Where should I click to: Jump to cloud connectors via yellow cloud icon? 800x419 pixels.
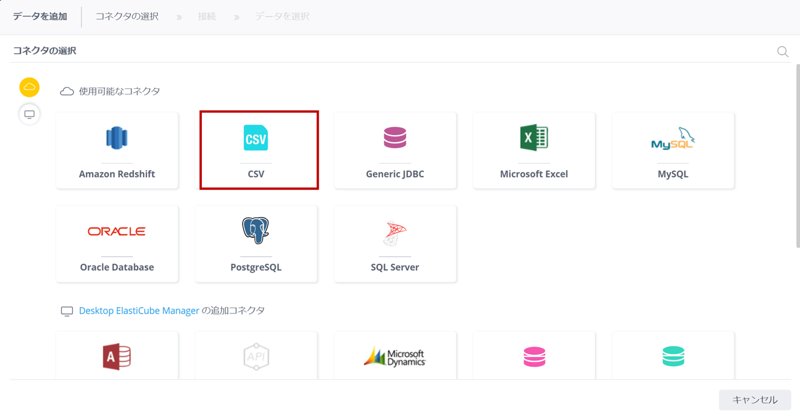[29, 87]
